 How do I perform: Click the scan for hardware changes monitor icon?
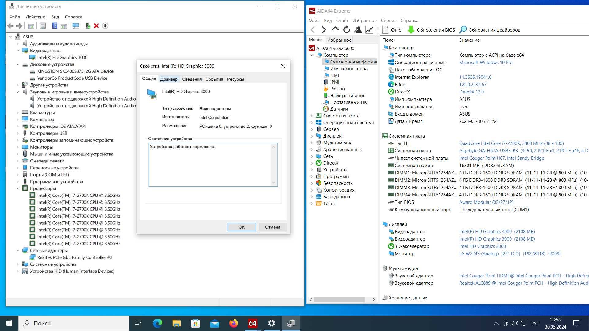(75, 26)
